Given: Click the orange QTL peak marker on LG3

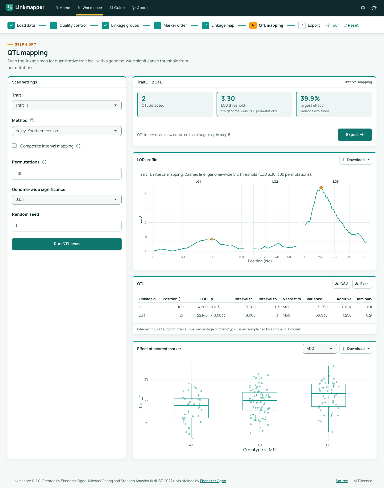Looking at the screenshot, I should point(321,188).
